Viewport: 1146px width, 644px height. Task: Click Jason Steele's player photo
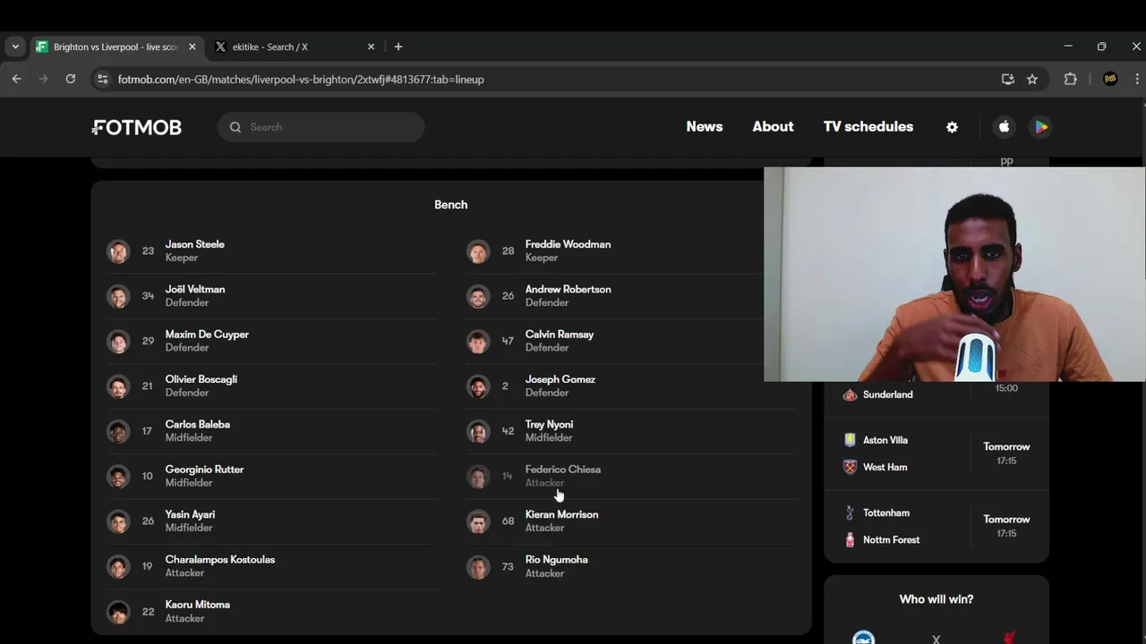(118, 251)
